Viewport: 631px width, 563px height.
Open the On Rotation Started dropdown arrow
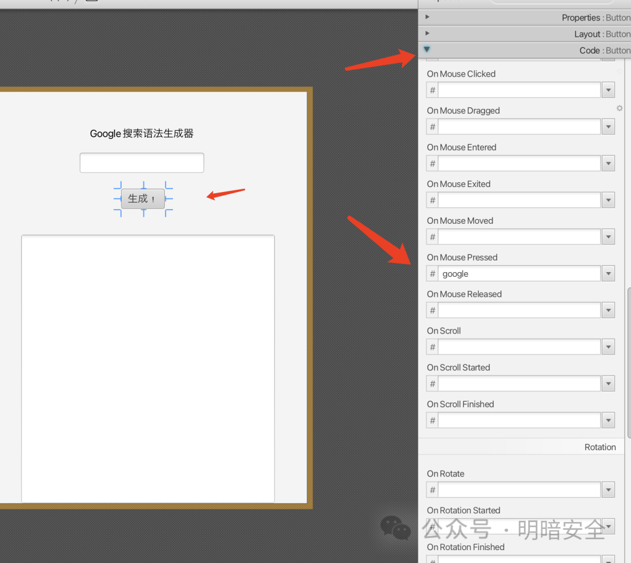608,526
